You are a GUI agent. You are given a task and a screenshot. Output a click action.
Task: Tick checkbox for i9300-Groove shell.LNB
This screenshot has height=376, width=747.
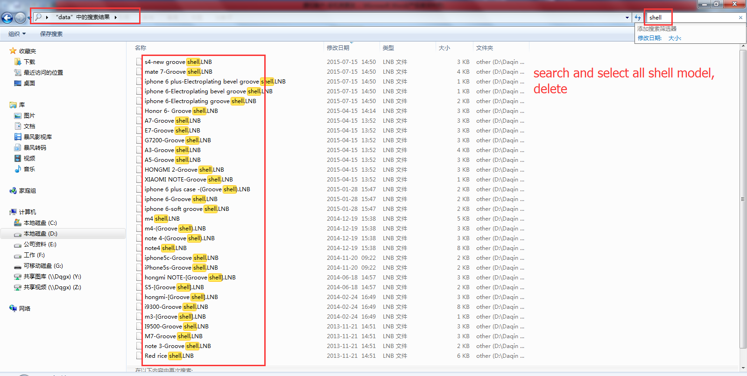coord(139,306)
